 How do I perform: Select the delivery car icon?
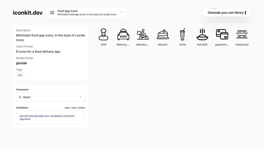coord(123,34)
